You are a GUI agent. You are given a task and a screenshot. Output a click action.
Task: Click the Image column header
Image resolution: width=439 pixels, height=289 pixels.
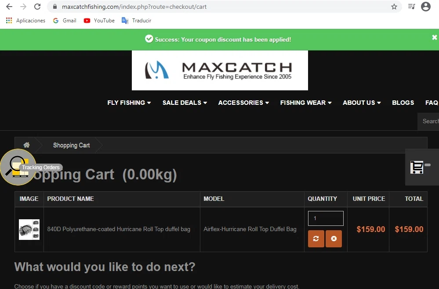click(x=29, y=199)
